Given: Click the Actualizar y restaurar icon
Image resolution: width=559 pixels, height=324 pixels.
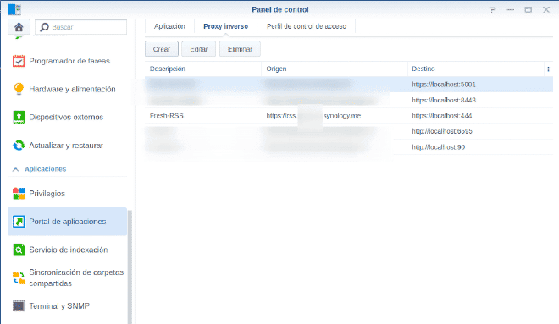Looking at the screenshot, I should click(19, 146).
